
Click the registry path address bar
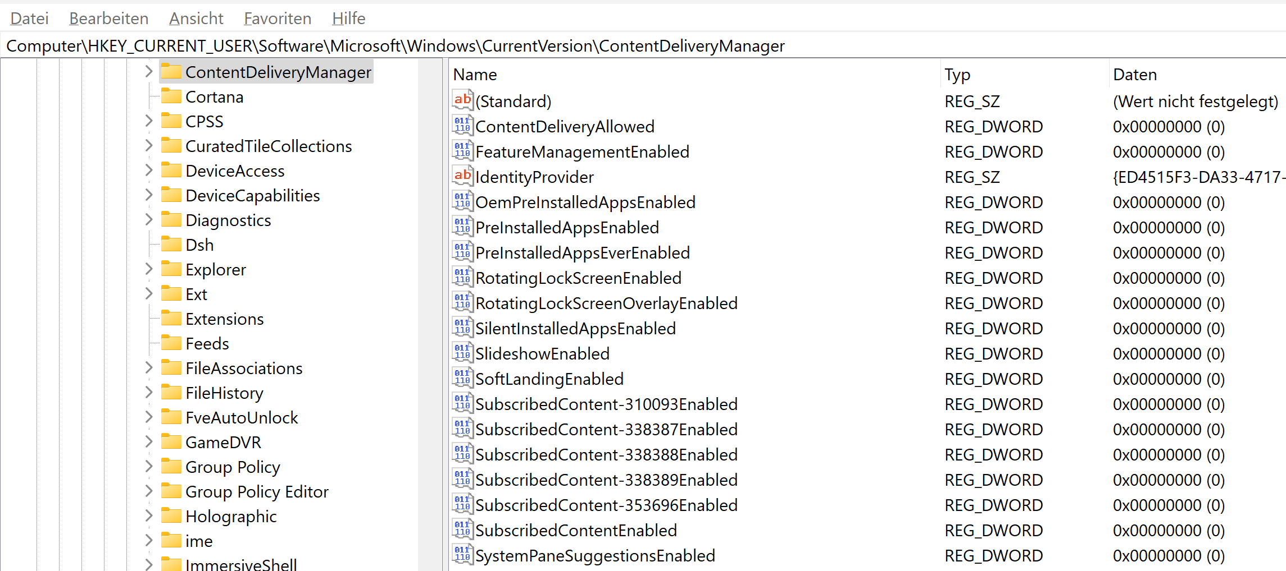click(643, 45)
